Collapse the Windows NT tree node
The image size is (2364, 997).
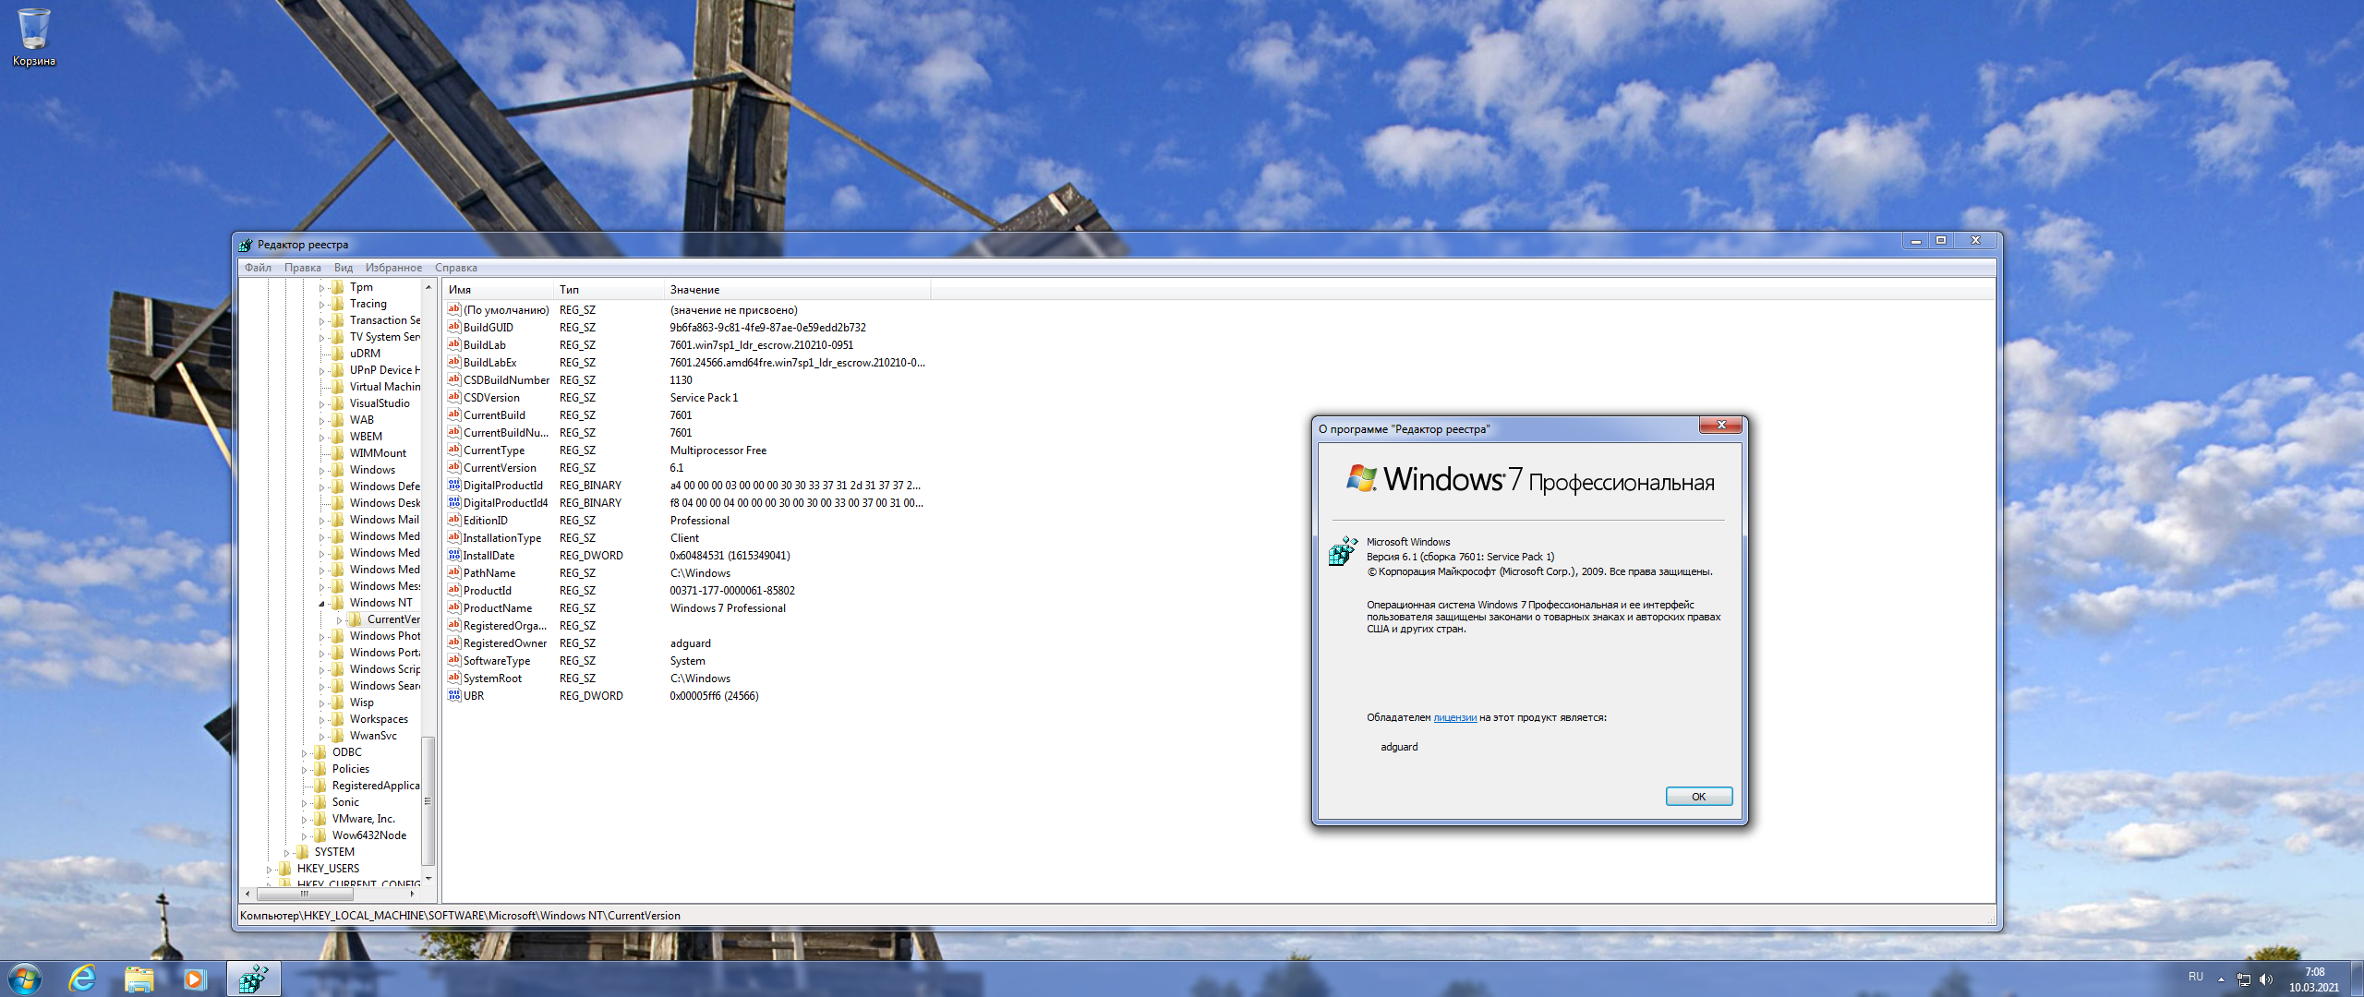321,604
